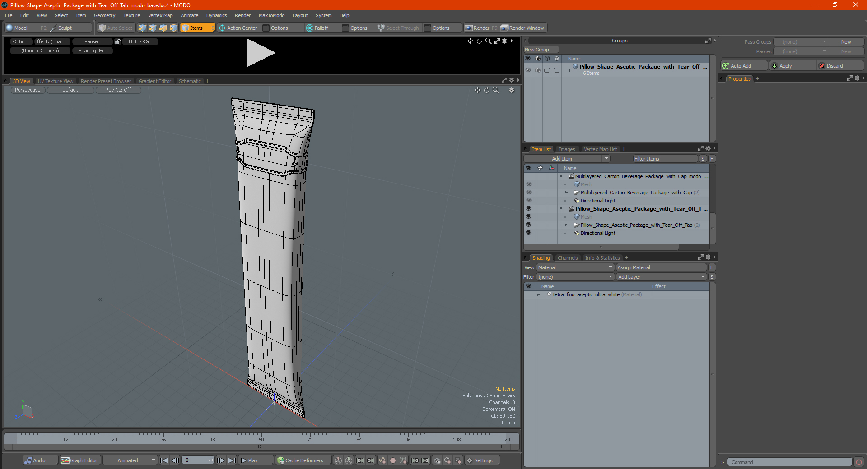Toggle Falloff Options checkbox
Screen dimensions: 867x469
(x=345, y=28)
